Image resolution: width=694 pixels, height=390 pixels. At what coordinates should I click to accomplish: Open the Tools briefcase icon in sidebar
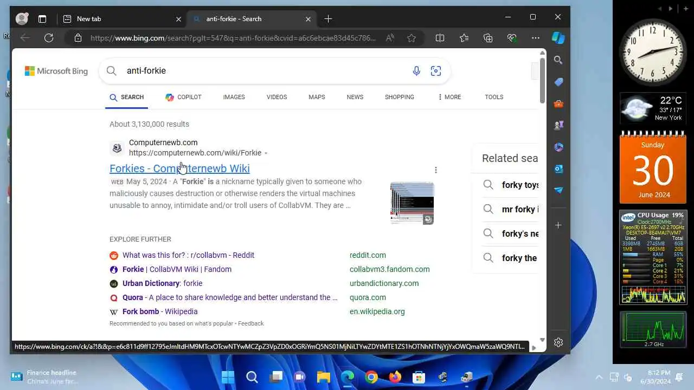(558, 103)
